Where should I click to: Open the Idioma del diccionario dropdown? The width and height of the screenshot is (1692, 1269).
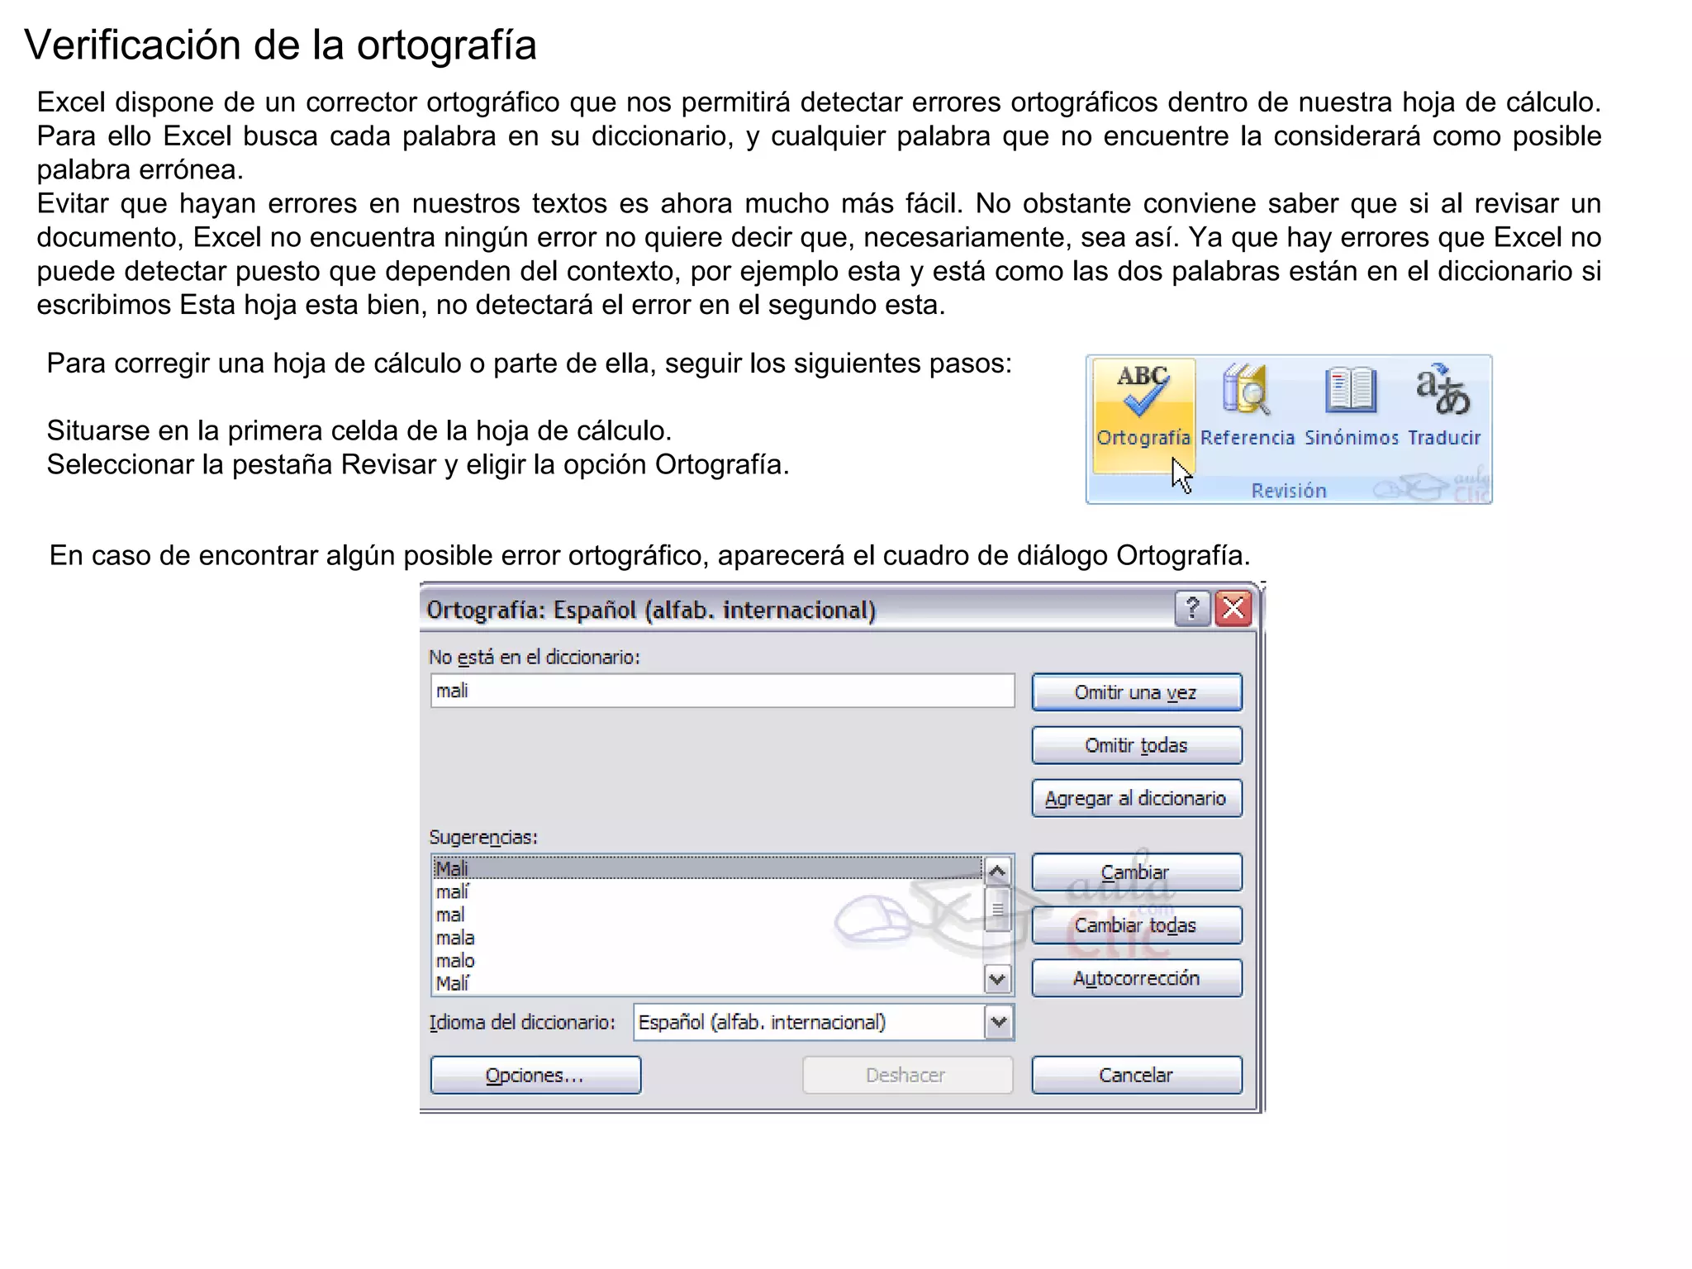tap(998, 1023)
